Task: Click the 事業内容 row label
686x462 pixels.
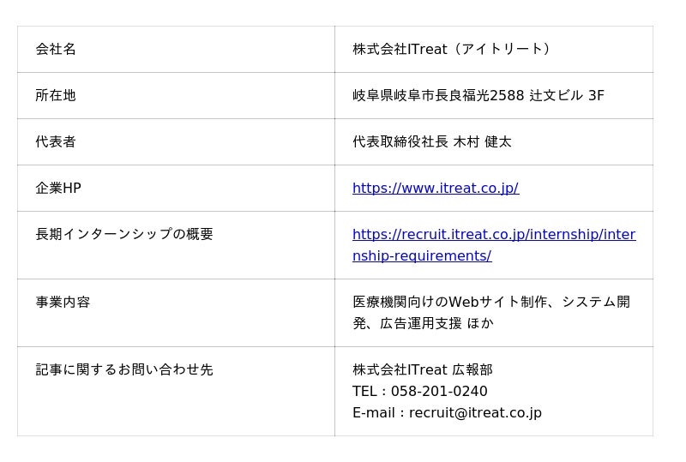Action: [63, 302]
